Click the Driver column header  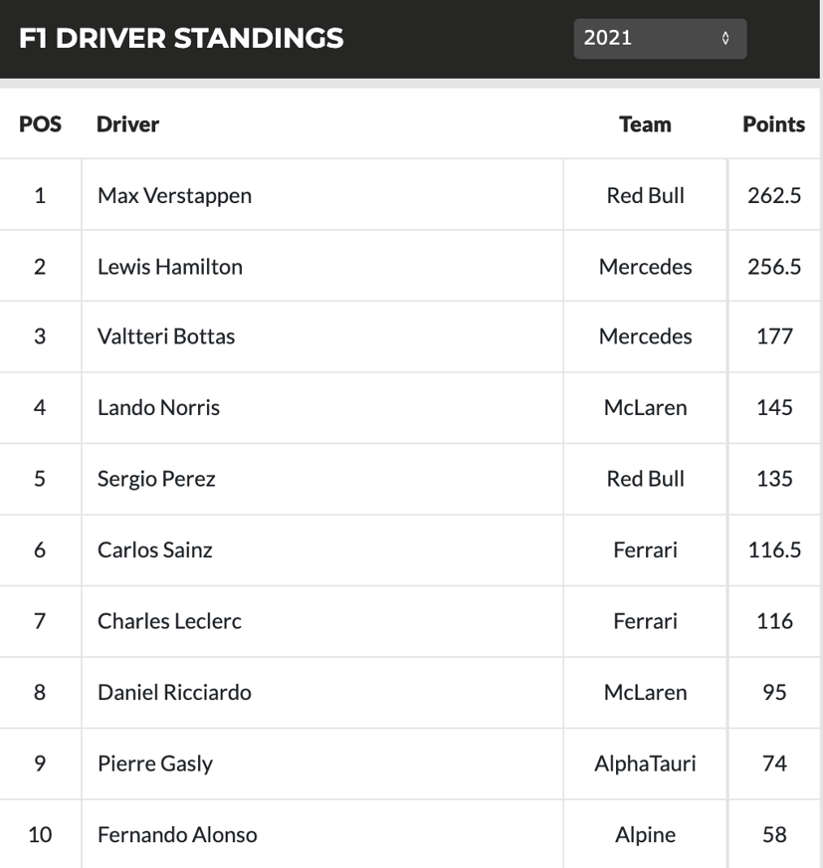(127, 124)
